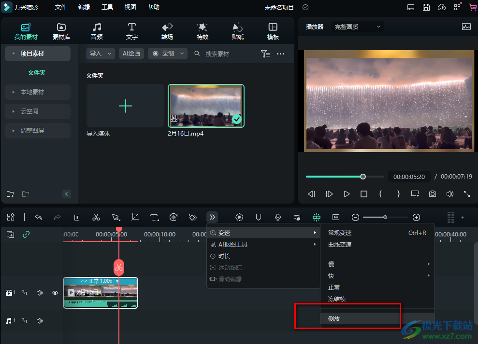The height and width of the screenshot is (344, 478).
Task: Mute the video track audio
Action: 40,293
